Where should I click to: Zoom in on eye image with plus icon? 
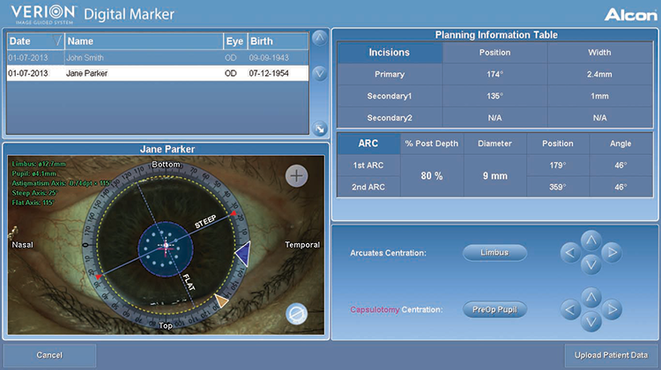[297, 176]
